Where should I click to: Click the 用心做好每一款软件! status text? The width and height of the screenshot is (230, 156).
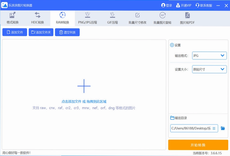(16, 153)
